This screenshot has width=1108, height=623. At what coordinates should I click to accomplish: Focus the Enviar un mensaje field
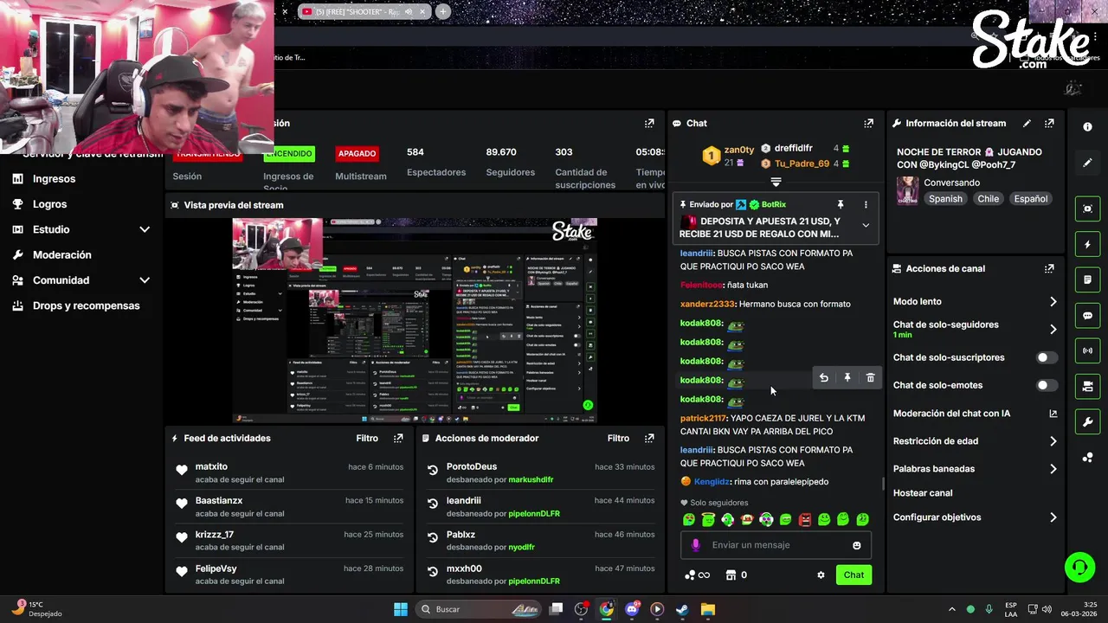[775, 545]
